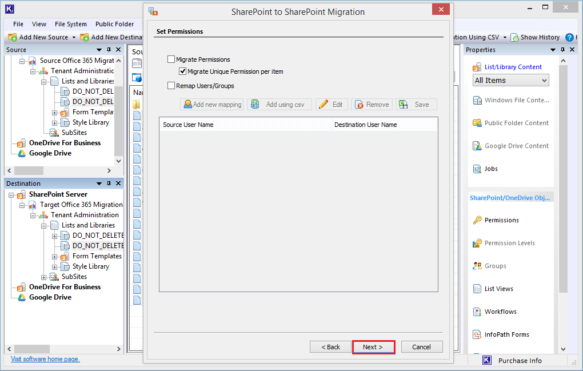
Task: Click Add New Source toolbar icon
Action: pyautogui.click(x=12, y=37)
